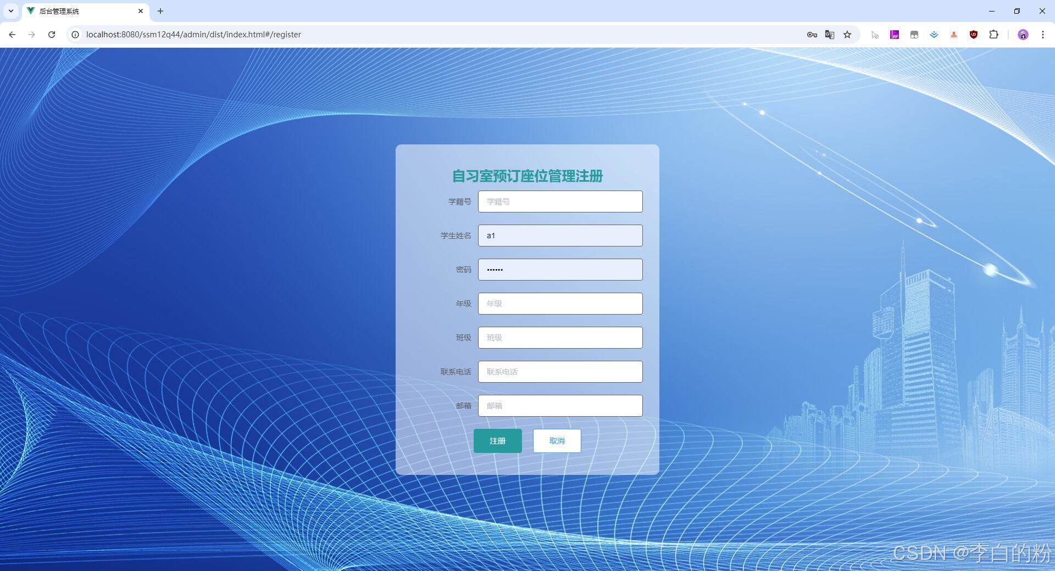
Task: Click the 自习室预订座位管理注册 heading
Action: [527, 176]
